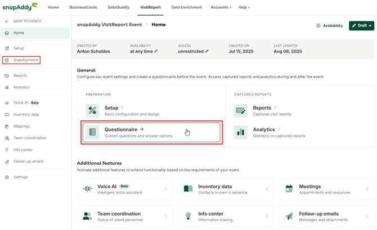Edit access with the pencil icon

click(207, 51)
